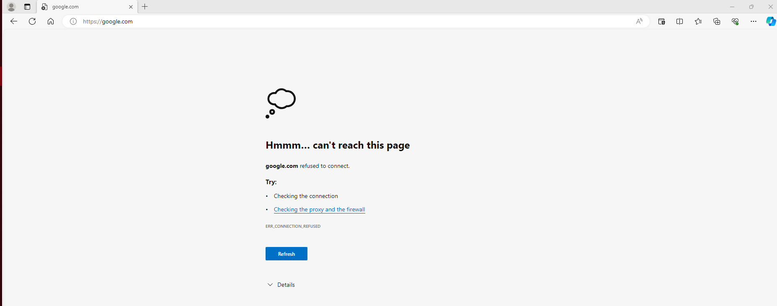Click the blue Refresh button
This screenshot has height=306, width=777.
287,254
